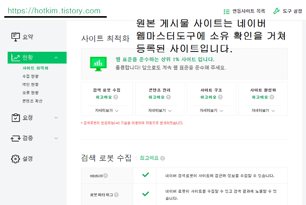The width and height of the screenshot is (306, 205).
Task: Click the 로봇 메타 태그 green checkmark
Action: pos(146,194)
